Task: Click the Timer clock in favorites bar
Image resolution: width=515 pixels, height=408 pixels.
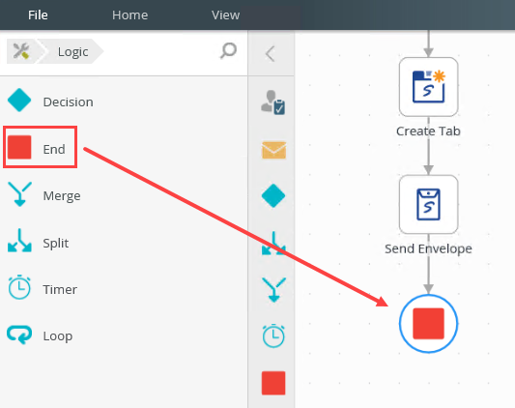Action: [273, 336]
